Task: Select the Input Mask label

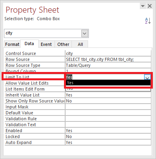Action: [17, 107]
